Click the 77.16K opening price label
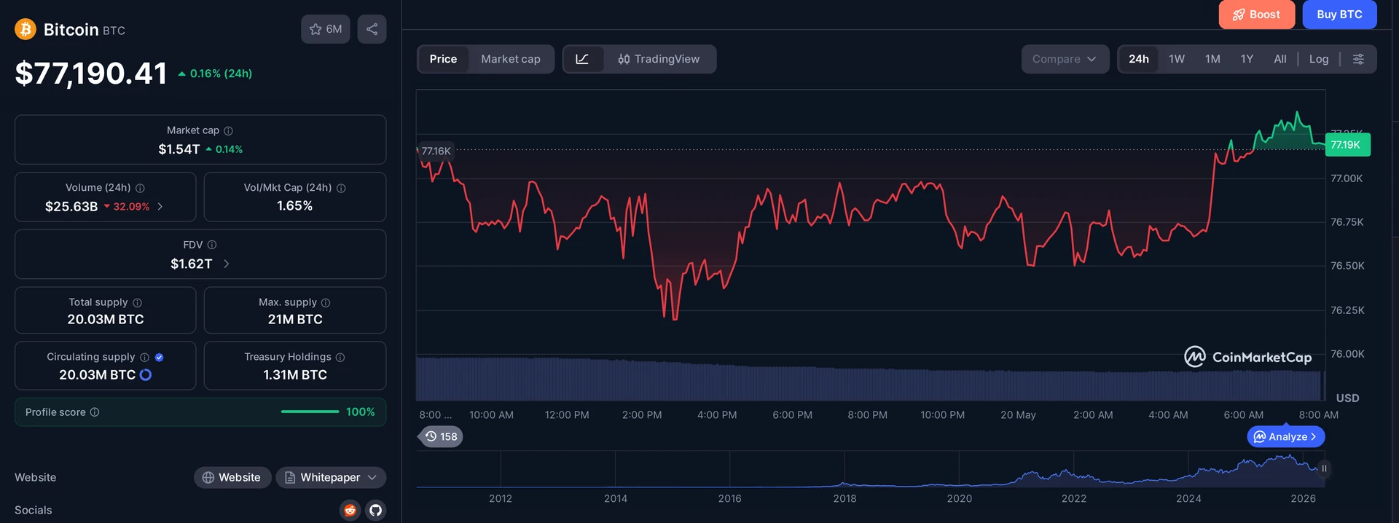 (436, 151)
